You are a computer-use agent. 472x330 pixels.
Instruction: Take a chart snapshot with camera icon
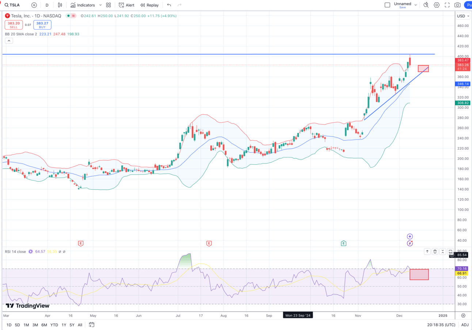[457, 5]
